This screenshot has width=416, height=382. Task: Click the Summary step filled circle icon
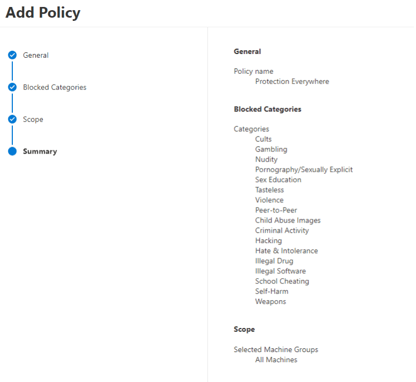tap(12, 151)
